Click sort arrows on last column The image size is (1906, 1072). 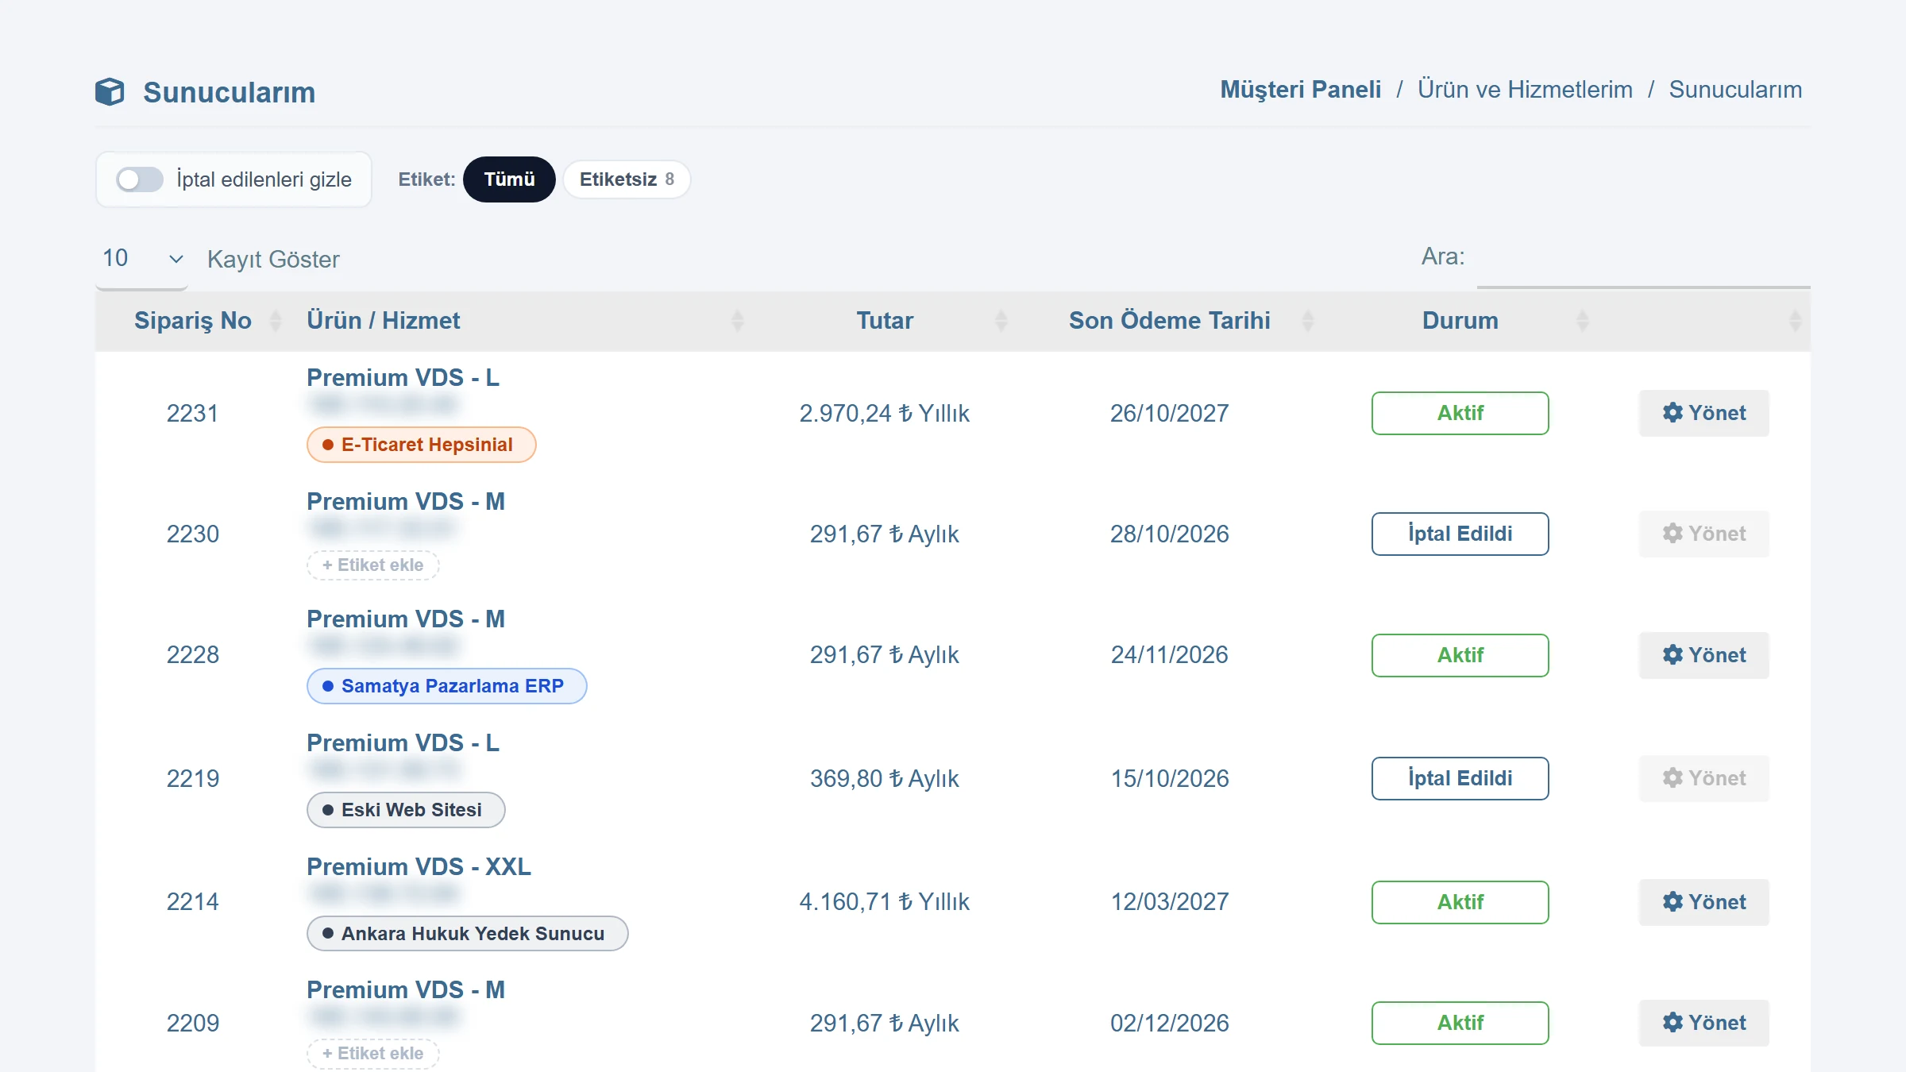(x=1795, y=321)
